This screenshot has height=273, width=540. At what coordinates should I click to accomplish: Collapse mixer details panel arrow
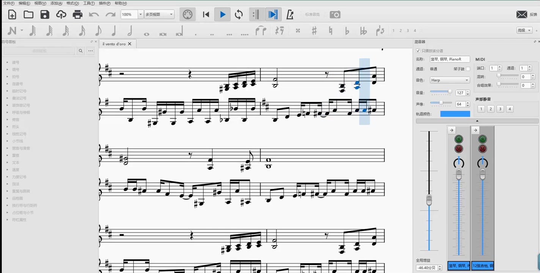click(477, 121)
